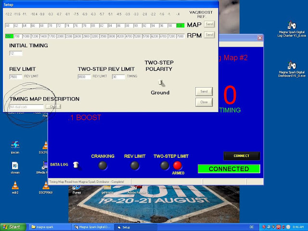Select the highlighted green MAP cell 100
Viewport: 308px width, 231px height.
point(180,26)
